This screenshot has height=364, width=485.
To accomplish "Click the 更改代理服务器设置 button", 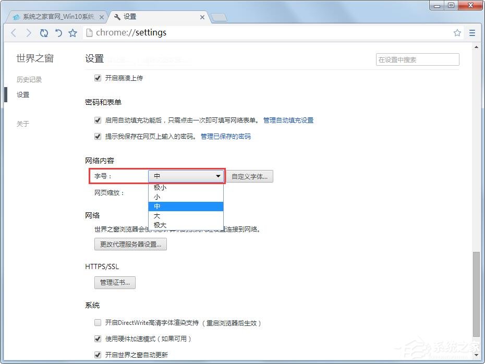I will tap(130, 244).
